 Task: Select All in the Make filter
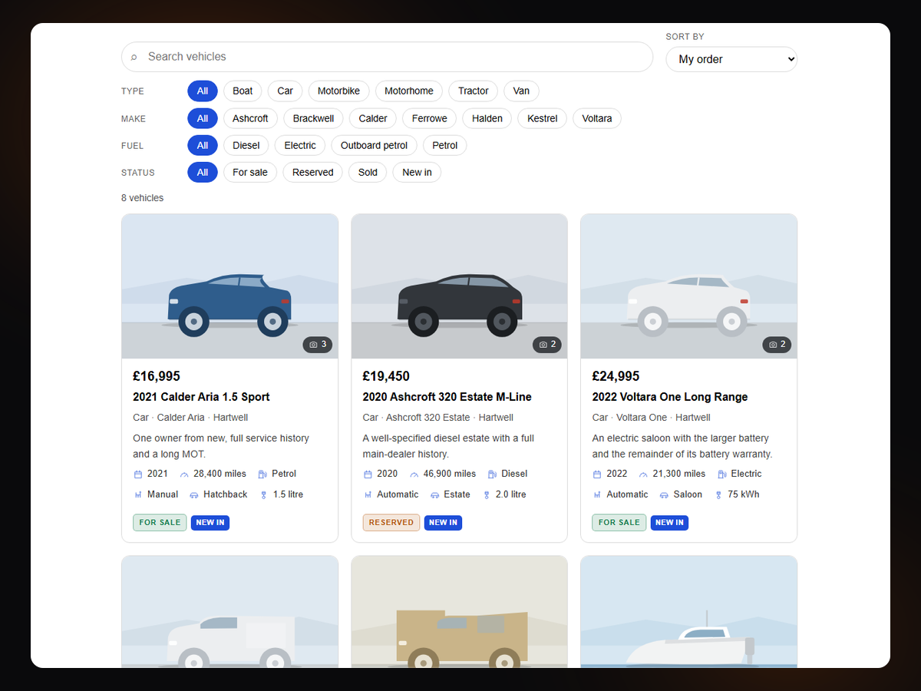[203, 118]
